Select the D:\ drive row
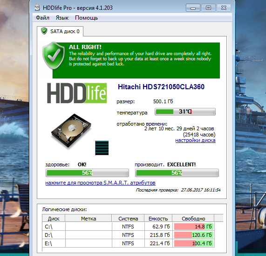 point(128,235)
